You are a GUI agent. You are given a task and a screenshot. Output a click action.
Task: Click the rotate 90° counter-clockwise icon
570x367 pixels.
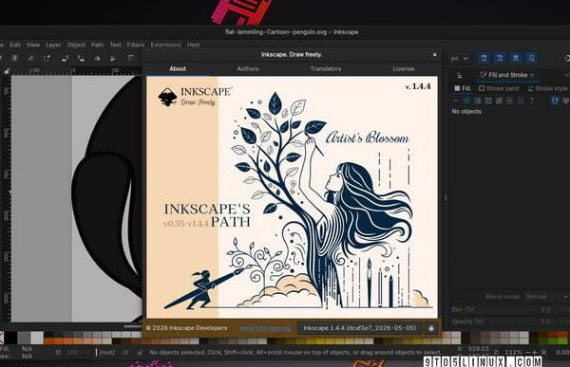pyautogui.click(x=65, y=58)
